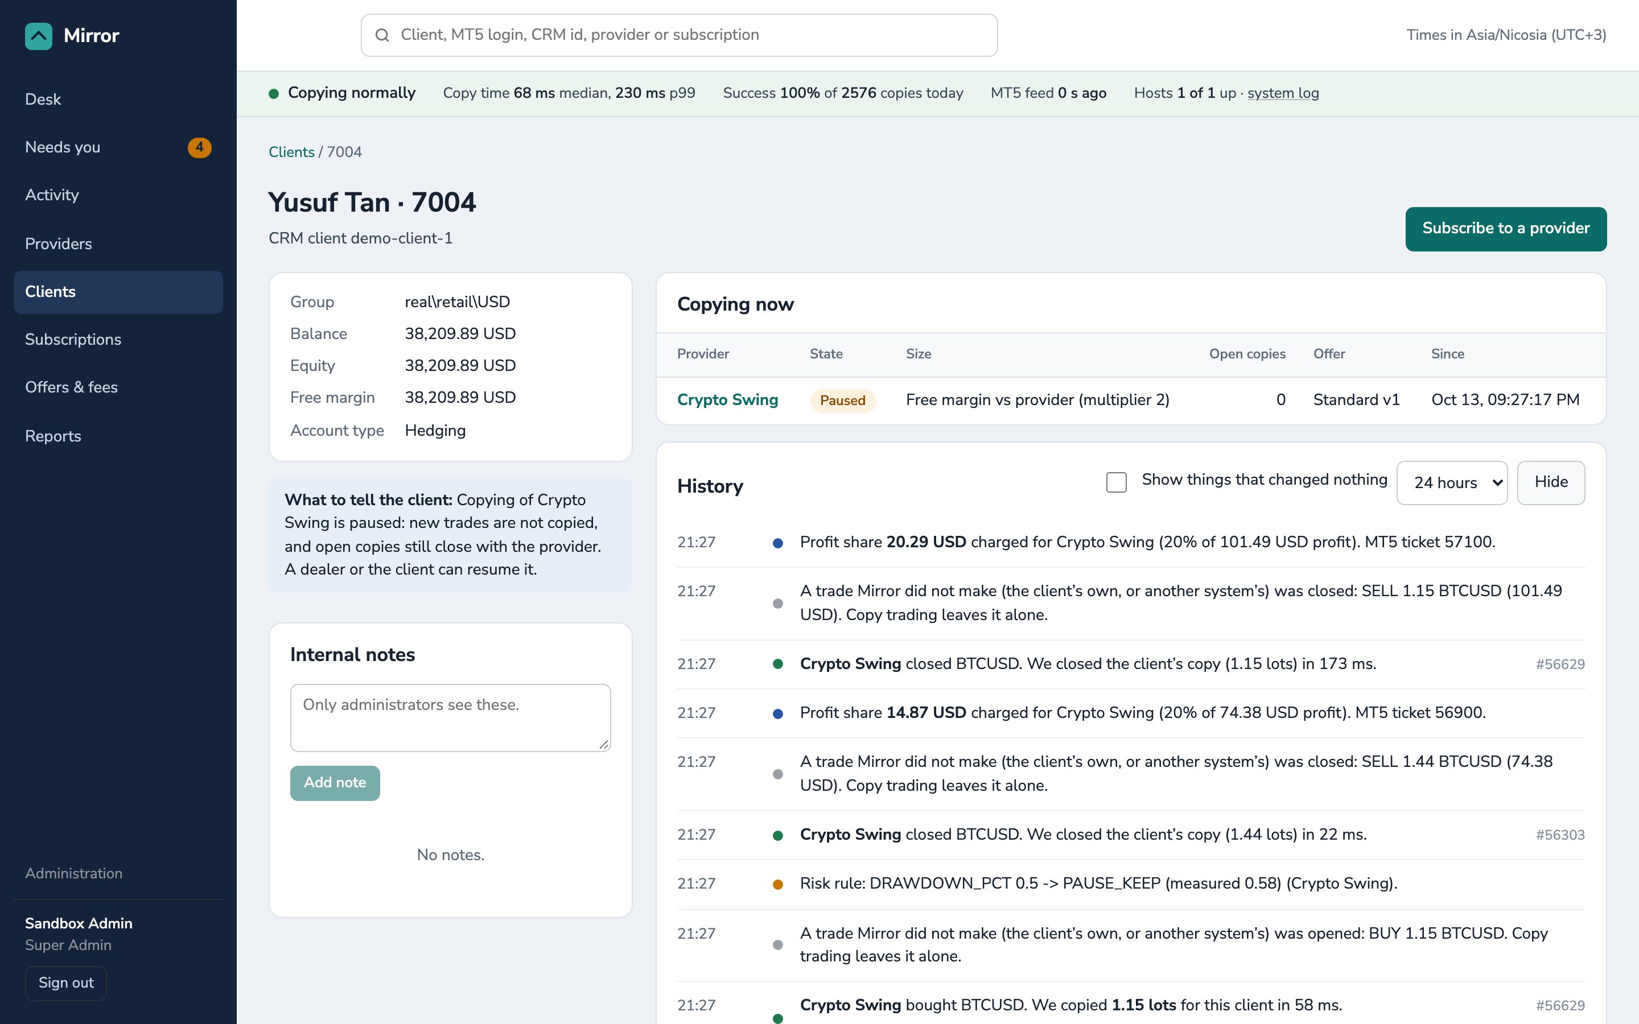This screenshot has width=1639, height=1024.
Task: Click Profit share 14.87 USD history entry
Action: tap(1131, 713)
